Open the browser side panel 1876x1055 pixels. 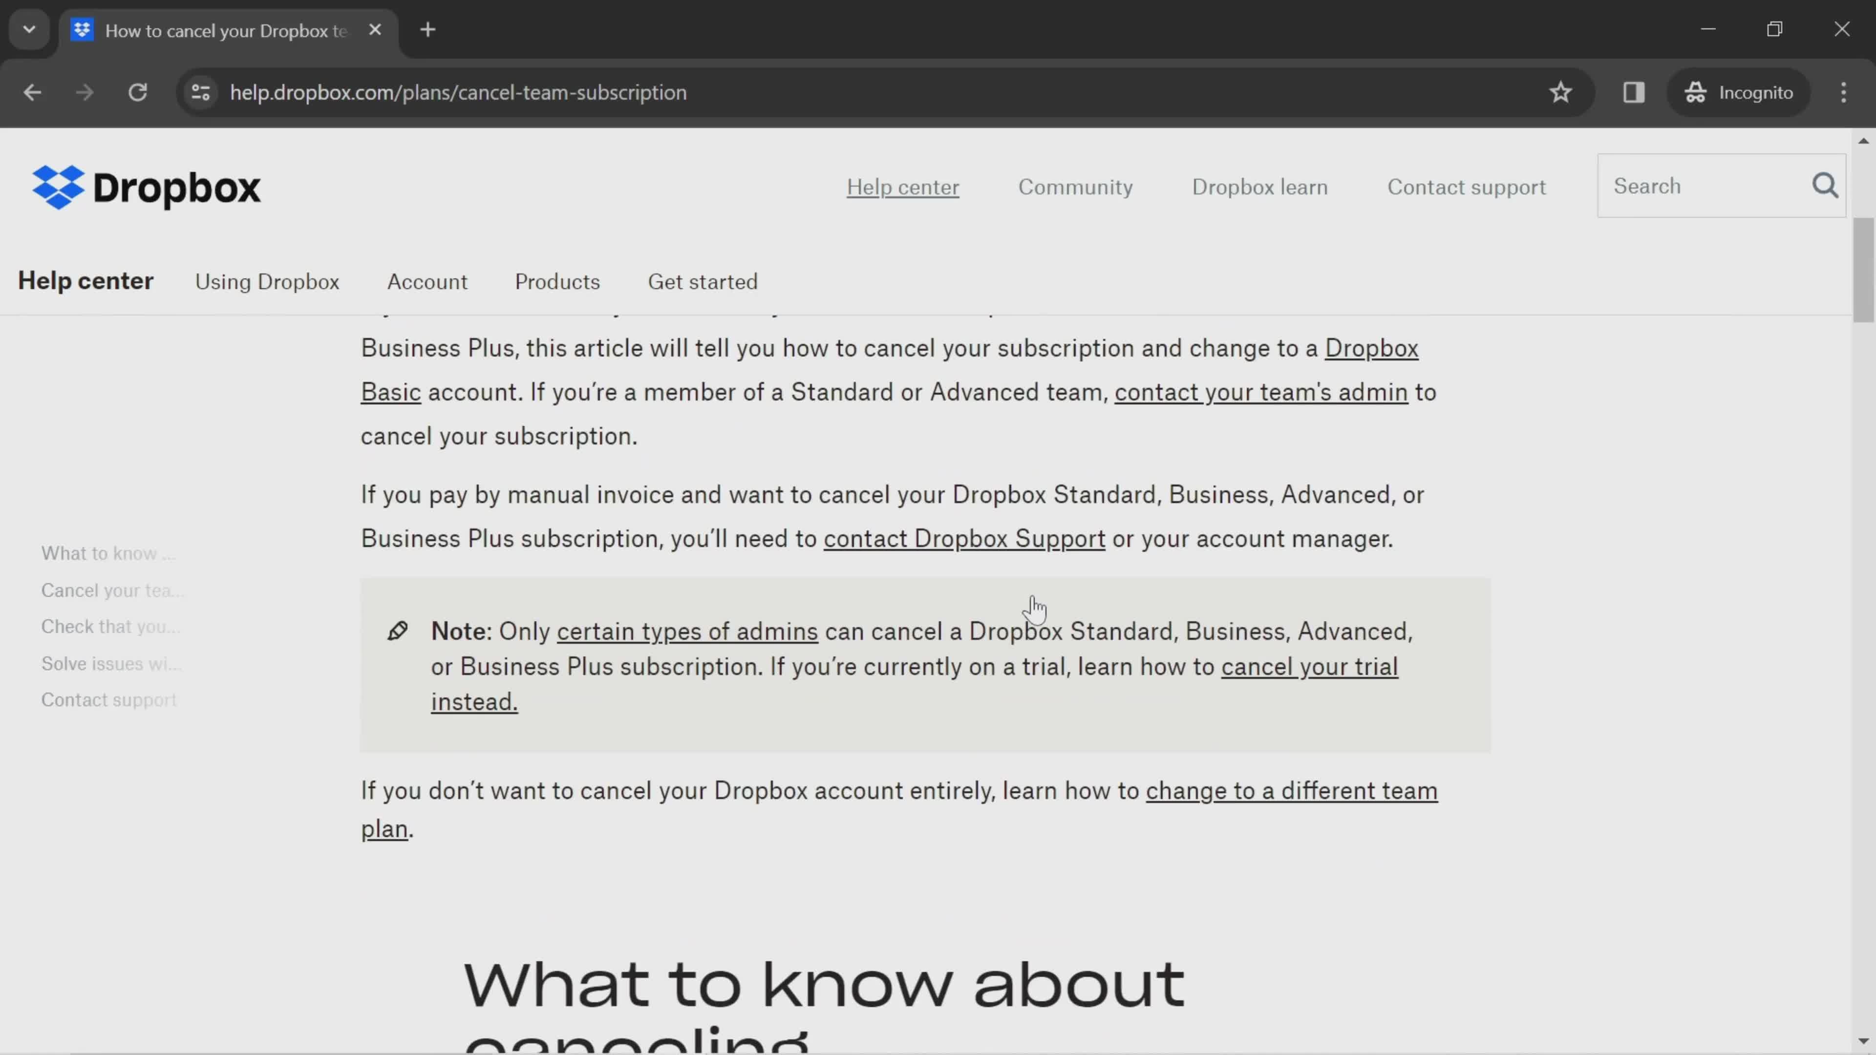[x=1634, y=92]
